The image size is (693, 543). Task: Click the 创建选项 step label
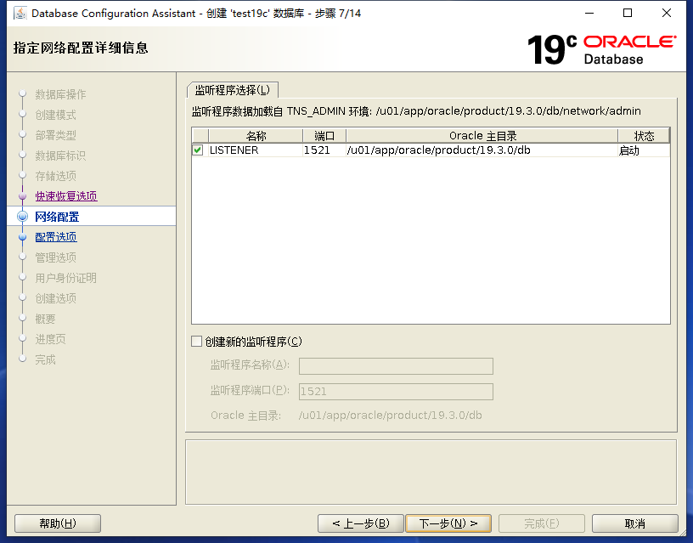coord(56,298)
